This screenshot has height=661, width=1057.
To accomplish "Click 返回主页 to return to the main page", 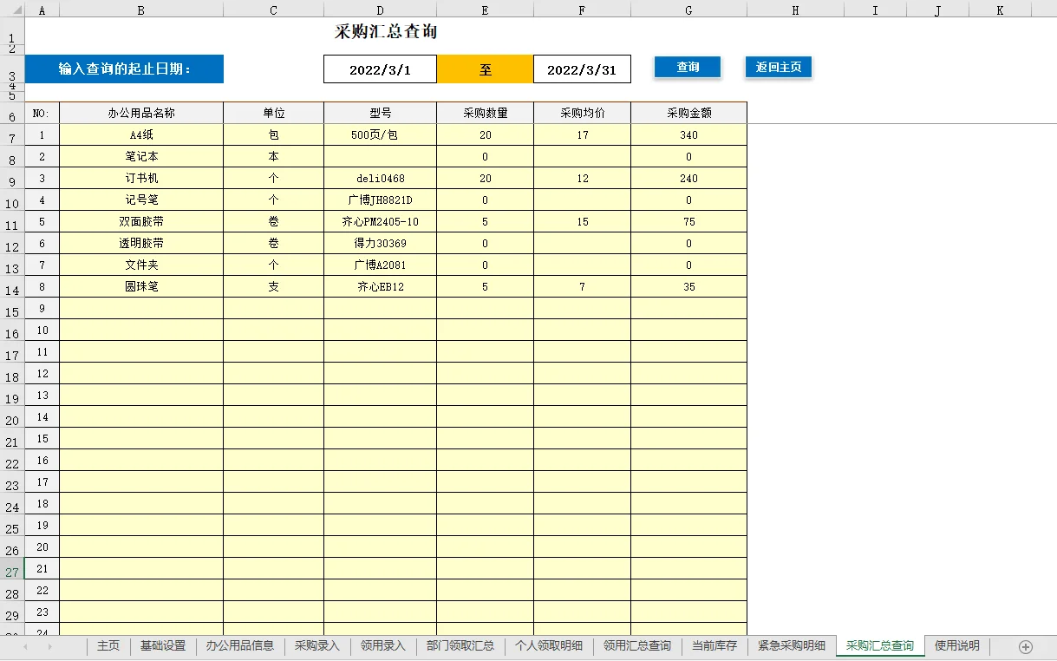I will (778, 66).
